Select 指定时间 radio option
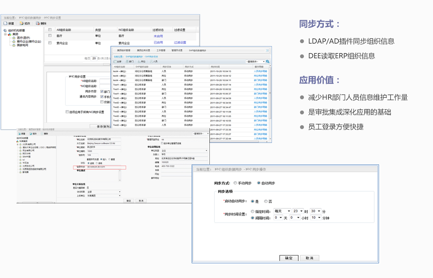The image size is (433, 278). (253, 212)
